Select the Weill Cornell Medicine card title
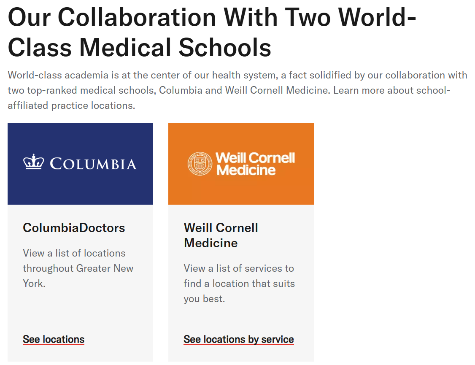 [x=221, y=235]
